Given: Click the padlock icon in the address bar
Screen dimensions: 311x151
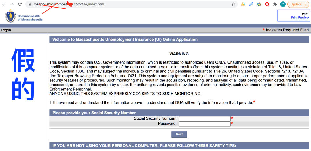Looking at the screenshot, I should pos(30,4).
